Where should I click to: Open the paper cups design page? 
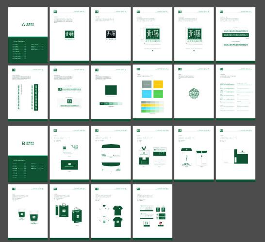point(28,212)
